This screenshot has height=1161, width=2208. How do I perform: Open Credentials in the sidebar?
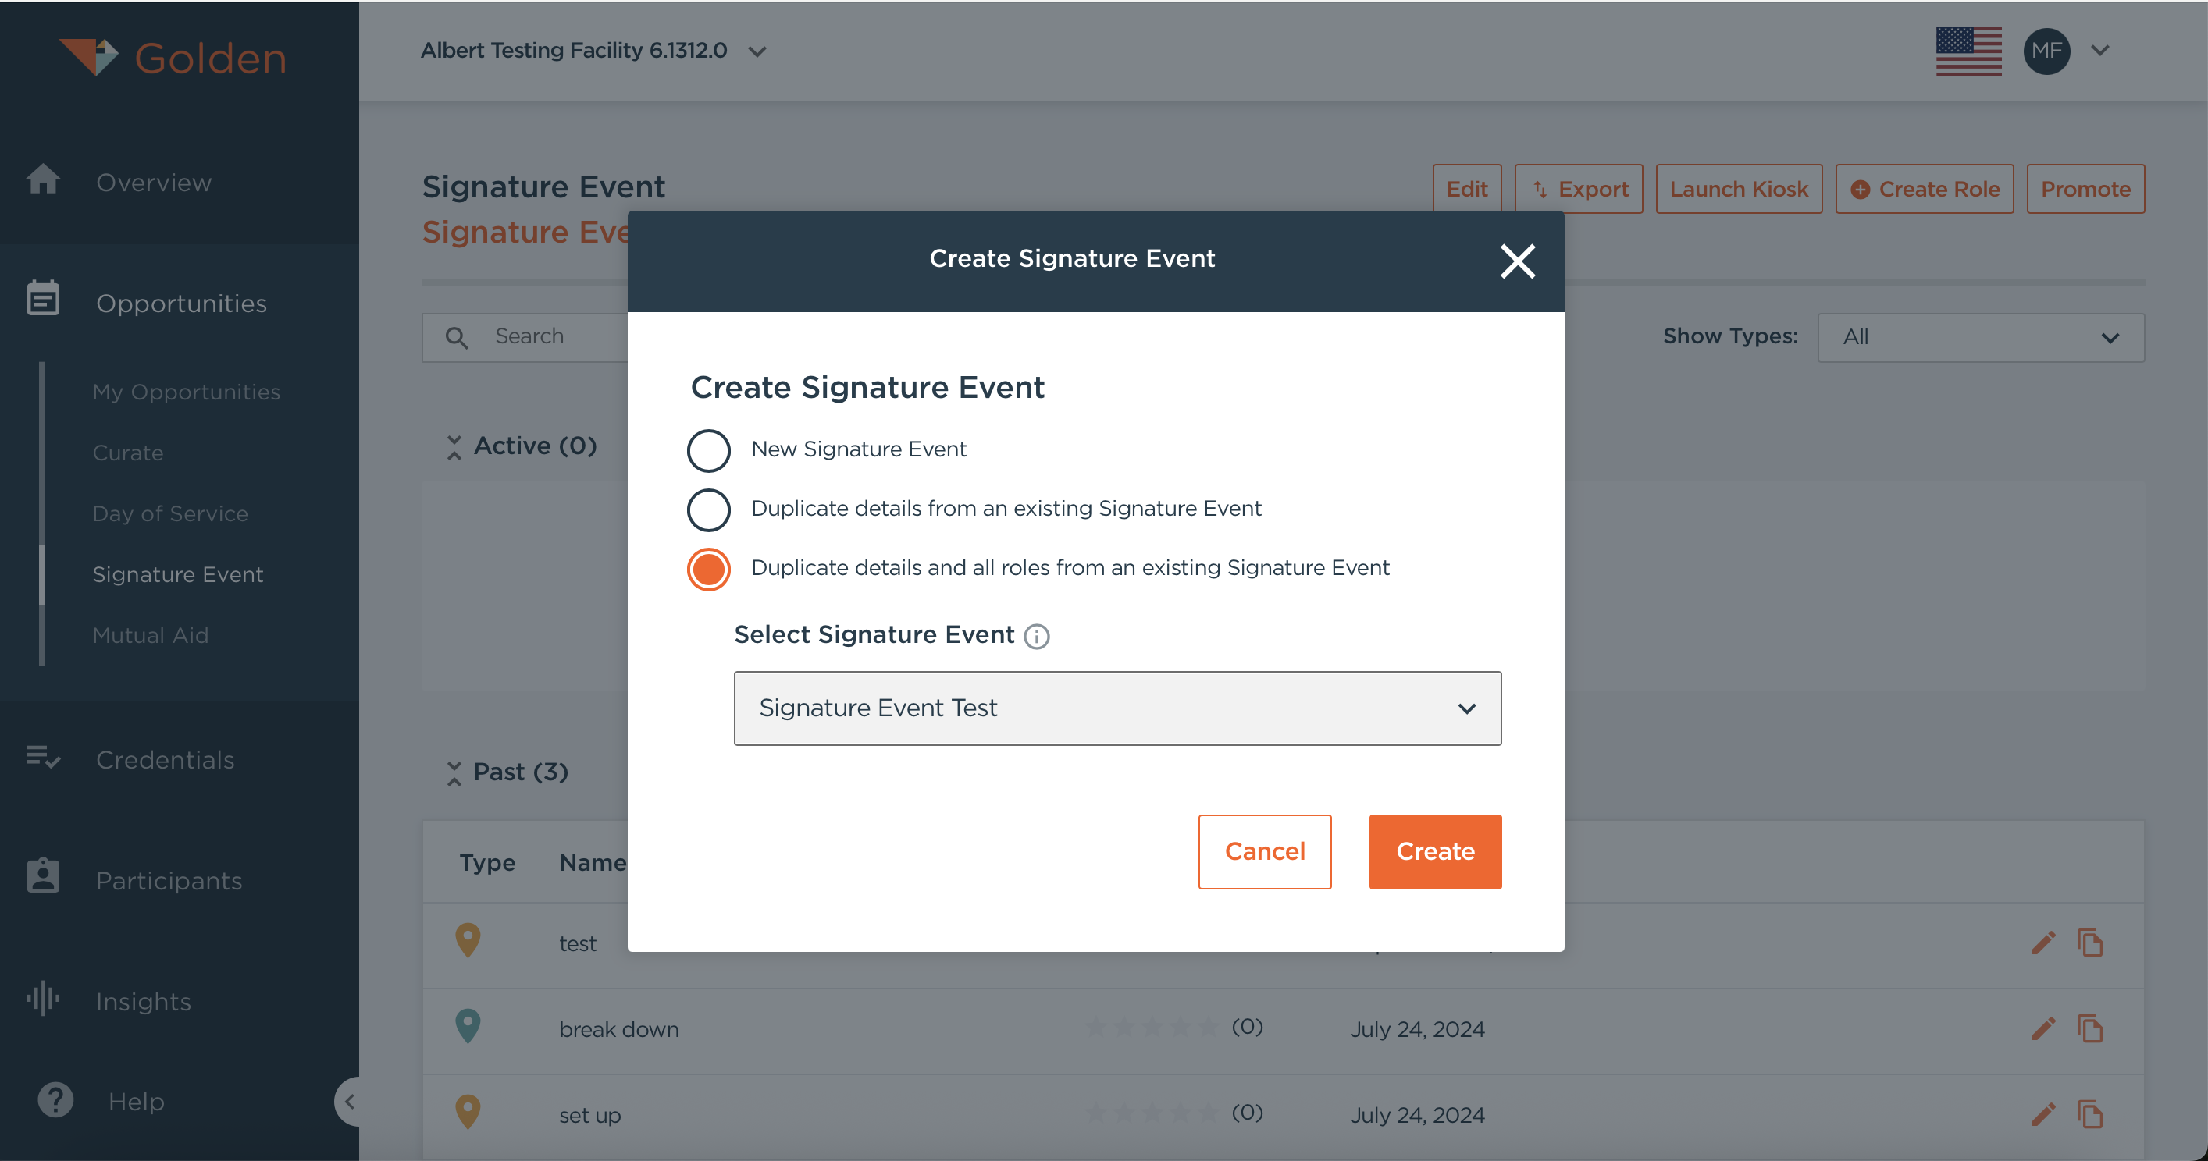click(165, 759)
